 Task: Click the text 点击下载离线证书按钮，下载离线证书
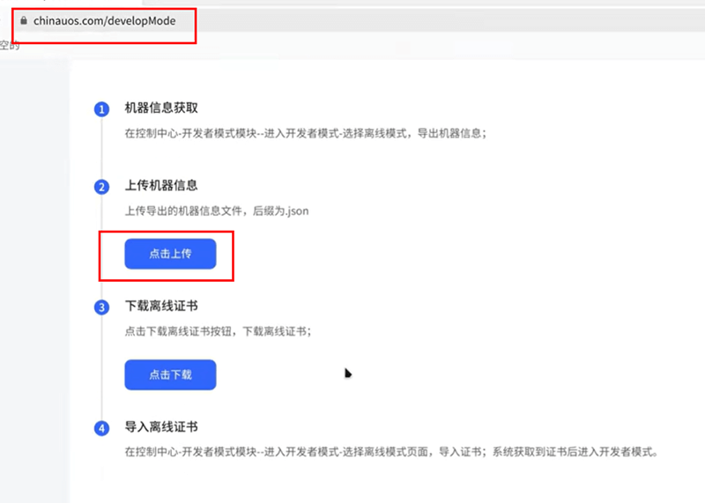[218, 331]
